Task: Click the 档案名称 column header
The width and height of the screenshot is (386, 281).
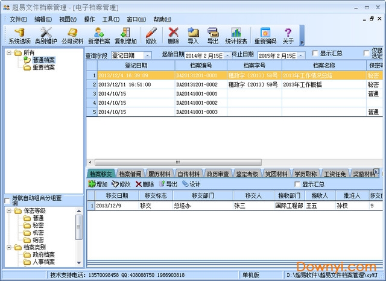Action: pos(324,66)
